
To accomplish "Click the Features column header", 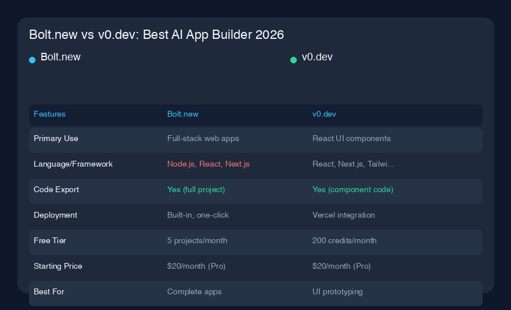I will click(x=49, y=114).
